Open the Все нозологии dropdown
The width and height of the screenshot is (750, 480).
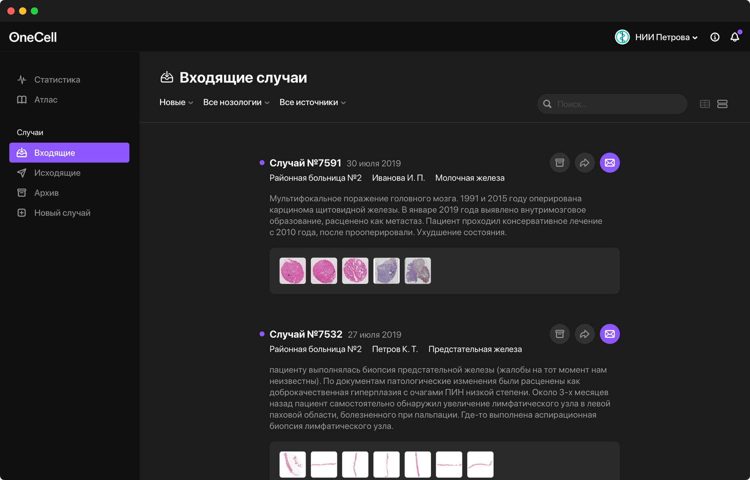click(236, 102)
